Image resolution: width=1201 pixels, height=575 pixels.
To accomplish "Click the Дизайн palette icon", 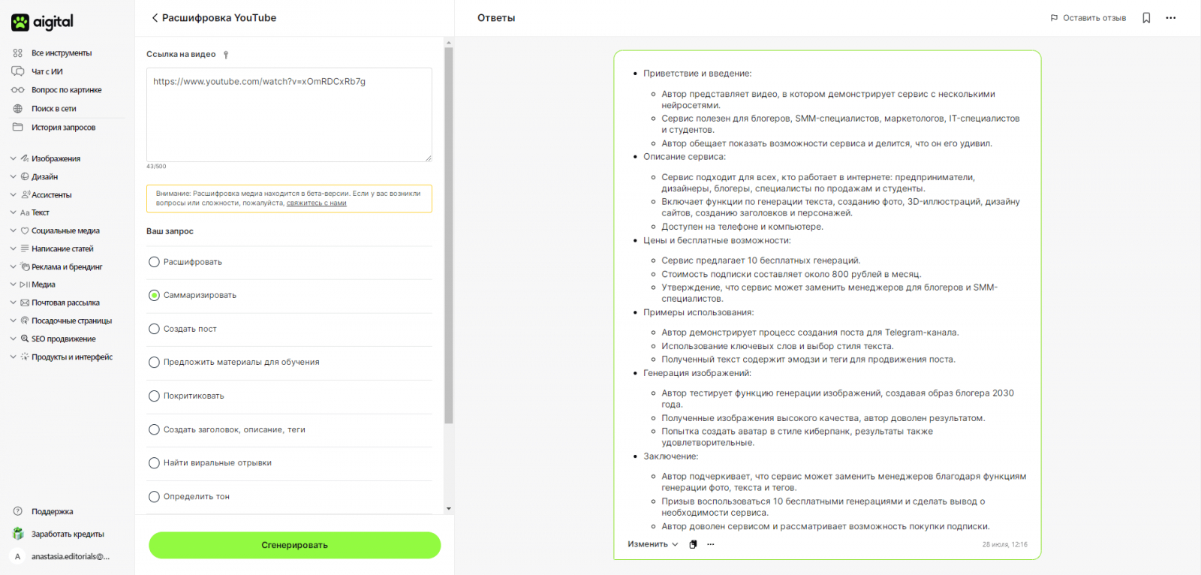I will [x=25, y=176].
